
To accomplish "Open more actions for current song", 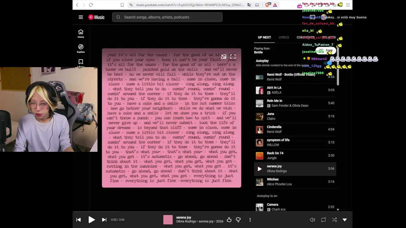I will [x=250, y=220].
